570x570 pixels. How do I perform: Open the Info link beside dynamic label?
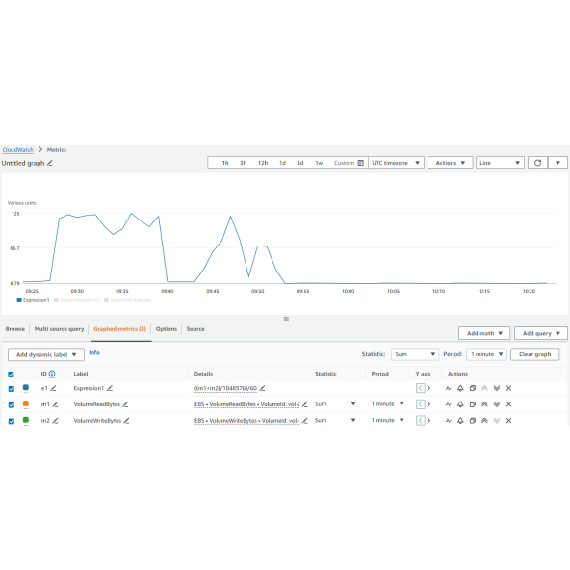coord(94,352)
